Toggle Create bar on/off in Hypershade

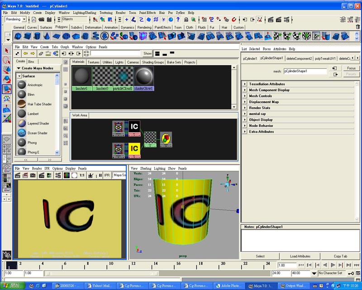(17, 53)
